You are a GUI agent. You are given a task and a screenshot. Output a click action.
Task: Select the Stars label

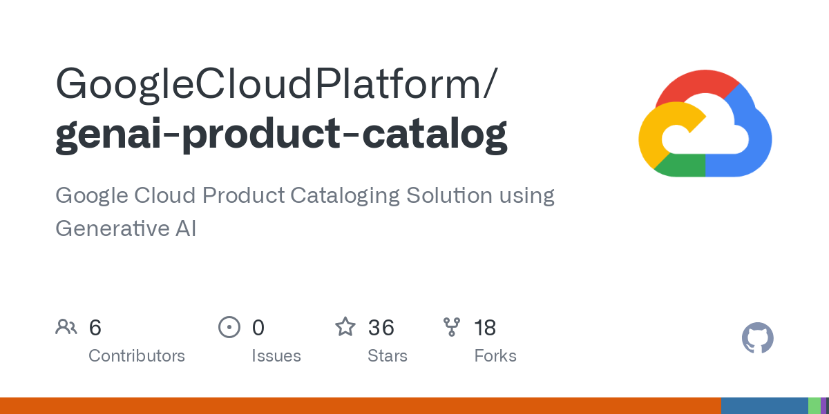point(388,356)
